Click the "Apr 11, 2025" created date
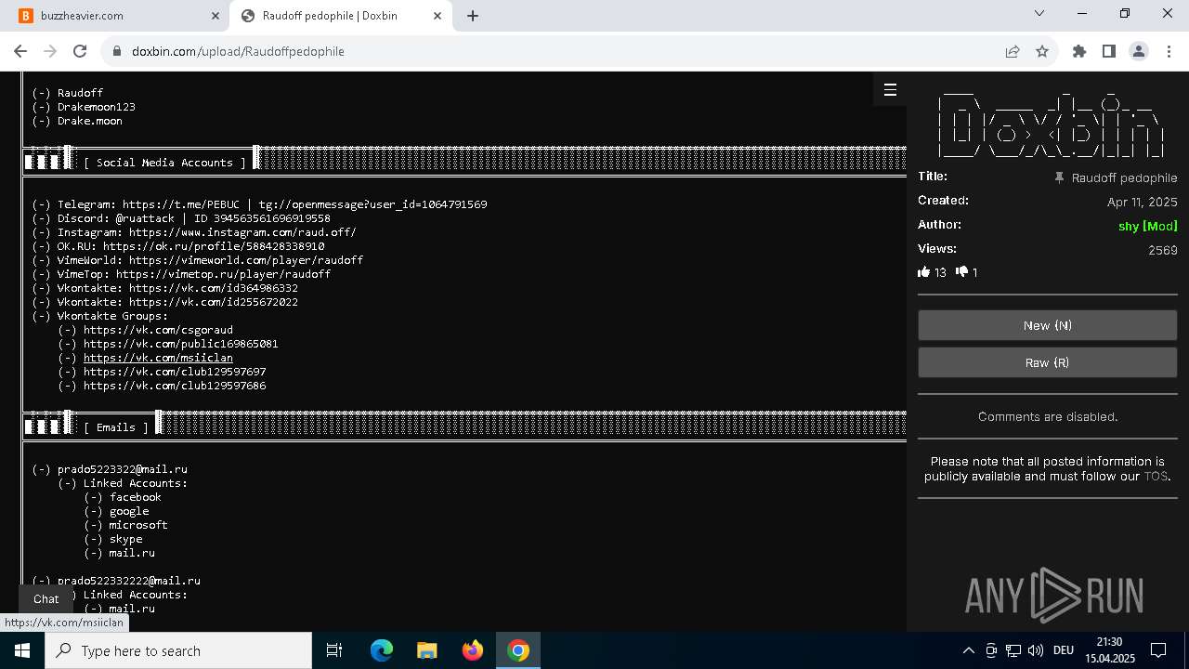 pyautogui.click(x=1142, y=202)
